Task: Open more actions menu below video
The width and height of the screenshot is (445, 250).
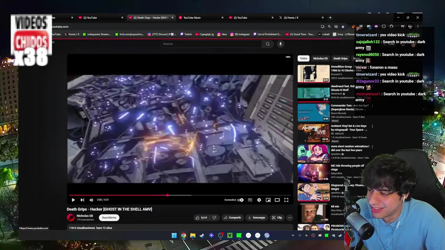Action: (290, 218)
